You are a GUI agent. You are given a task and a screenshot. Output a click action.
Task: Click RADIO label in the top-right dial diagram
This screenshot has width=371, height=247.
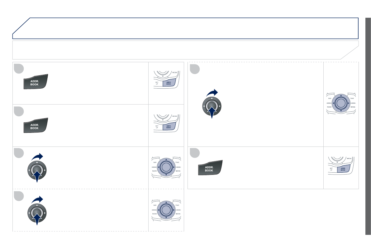[329, 107]
